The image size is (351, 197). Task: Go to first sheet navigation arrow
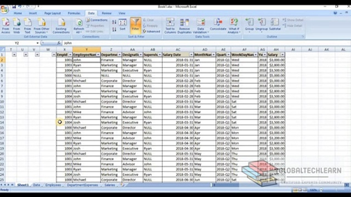[x=2, y=185]
